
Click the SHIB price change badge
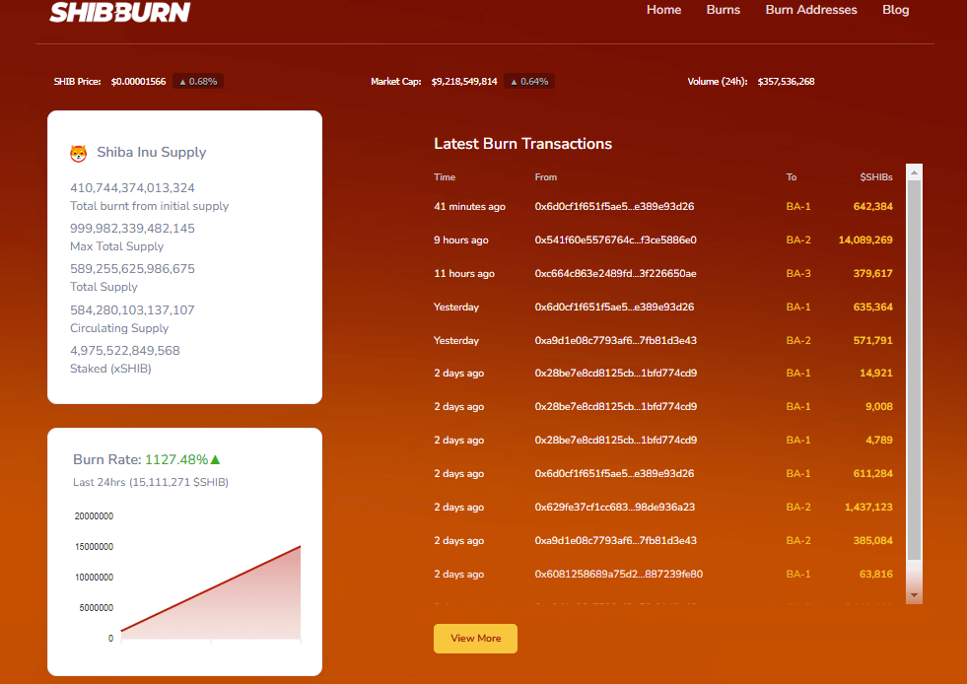pos(198,82)
